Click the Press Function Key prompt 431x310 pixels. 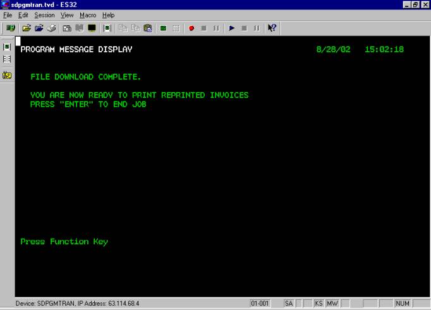coord(64,242)
